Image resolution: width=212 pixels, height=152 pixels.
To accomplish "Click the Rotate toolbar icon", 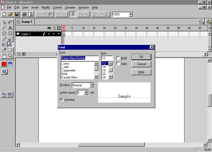I will click(95, 14).
